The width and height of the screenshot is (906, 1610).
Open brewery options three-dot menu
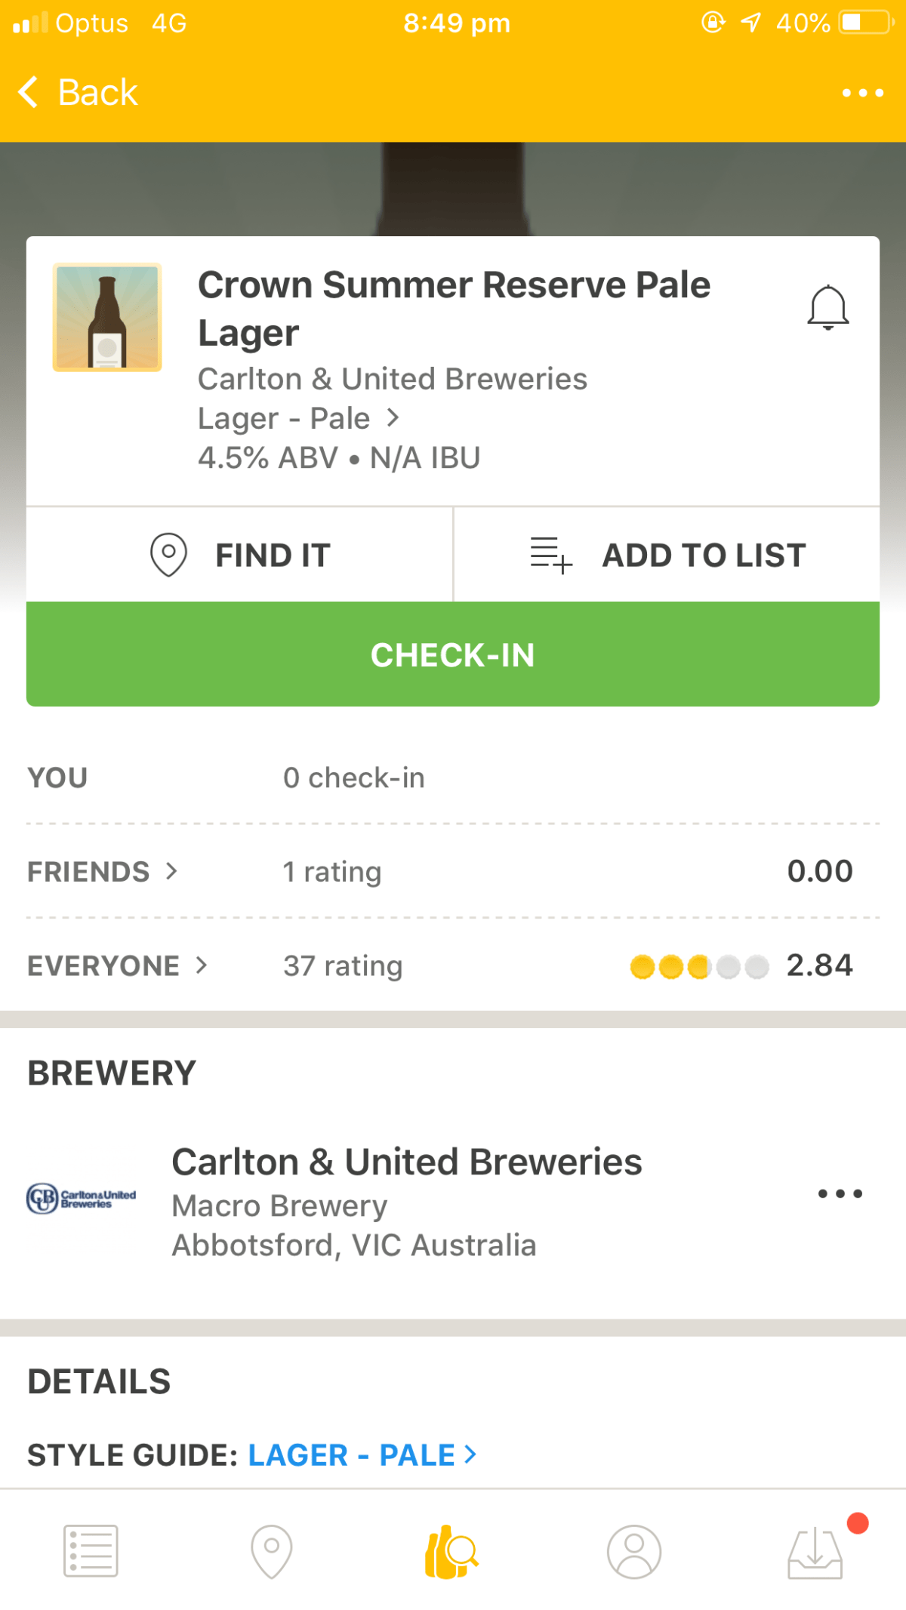pos(840,1193)
